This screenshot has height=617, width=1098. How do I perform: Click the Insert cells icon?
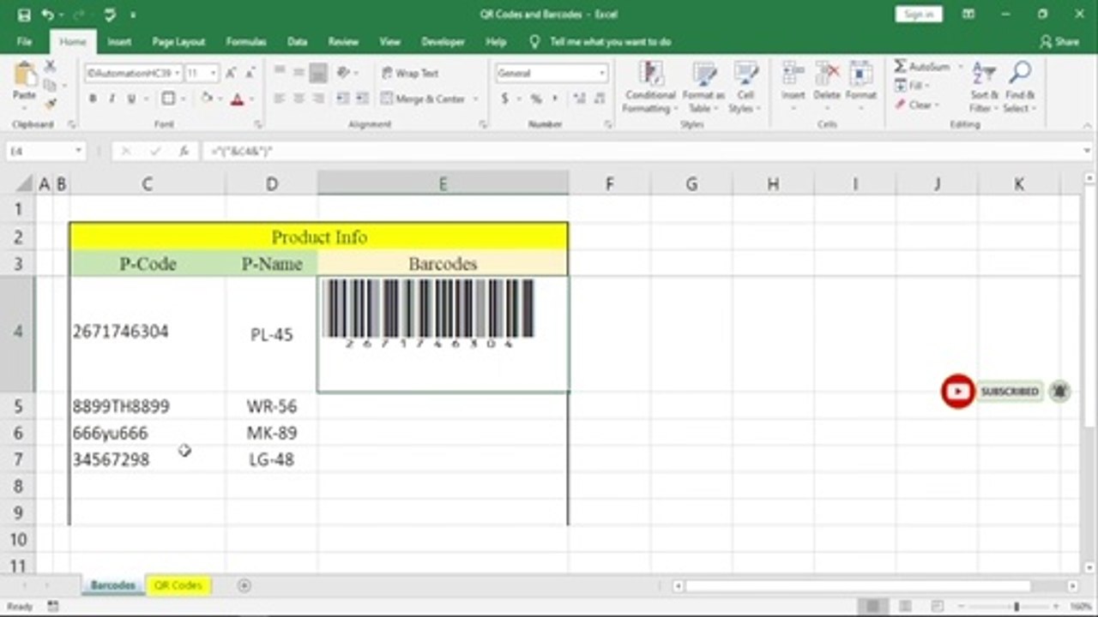pyautogui.click(x=793, y=74)
